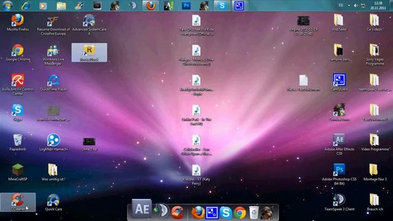Open Klaypex - ET (Katy Perry) MP3 file
Image resolution: width=393 pixels, height=221 pixels.
point(196,175)
